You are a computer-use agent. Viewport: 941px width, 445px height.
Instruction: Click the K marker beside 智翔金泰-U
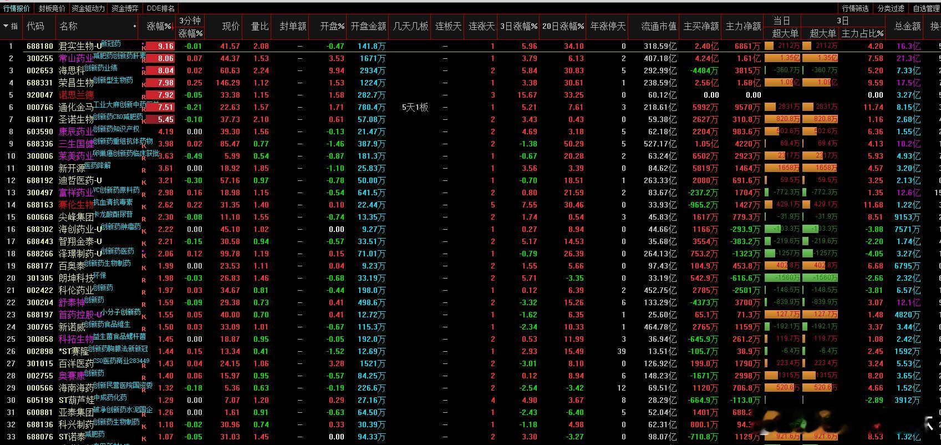coord(144,243)
